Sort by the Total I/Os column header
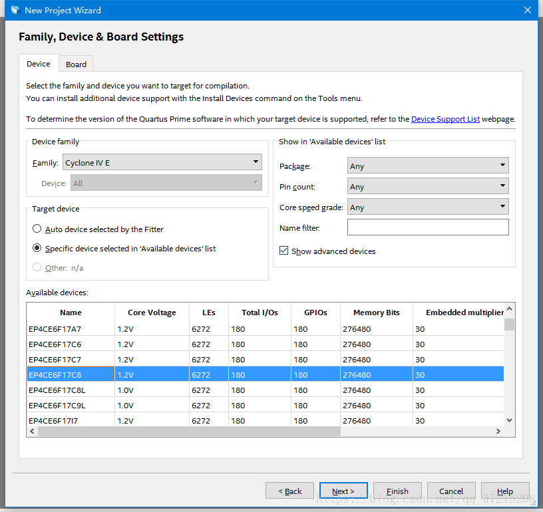The width and height of the screenshot is (543, 512). 260,313
